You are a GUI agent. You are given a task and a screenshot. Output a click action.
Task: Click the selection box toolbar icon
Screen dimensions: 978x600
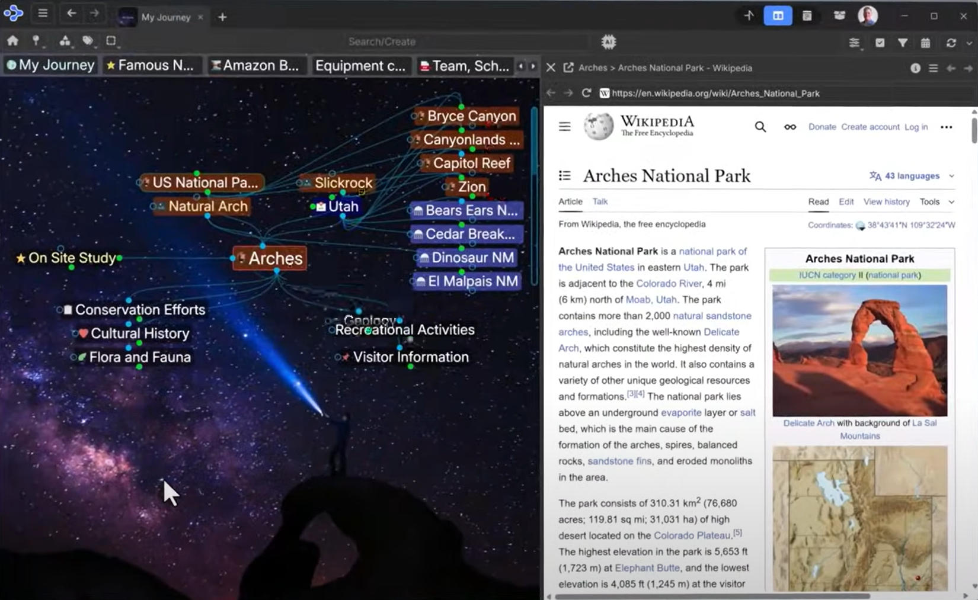tap(111, 41)
